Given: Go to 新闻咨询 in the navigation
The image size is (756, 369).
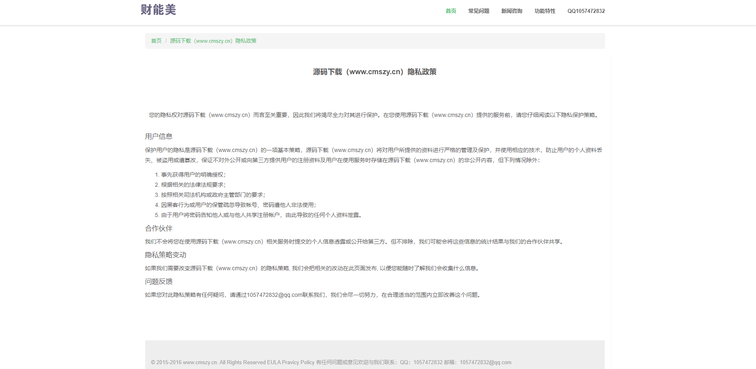Looking at the screenshot, I should (512, 11).
